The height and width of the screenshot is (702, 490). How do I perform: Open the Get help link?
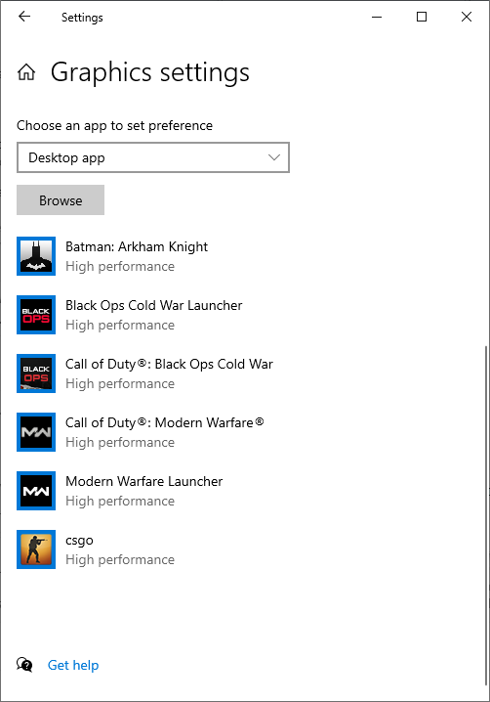[x=73, y=665]
